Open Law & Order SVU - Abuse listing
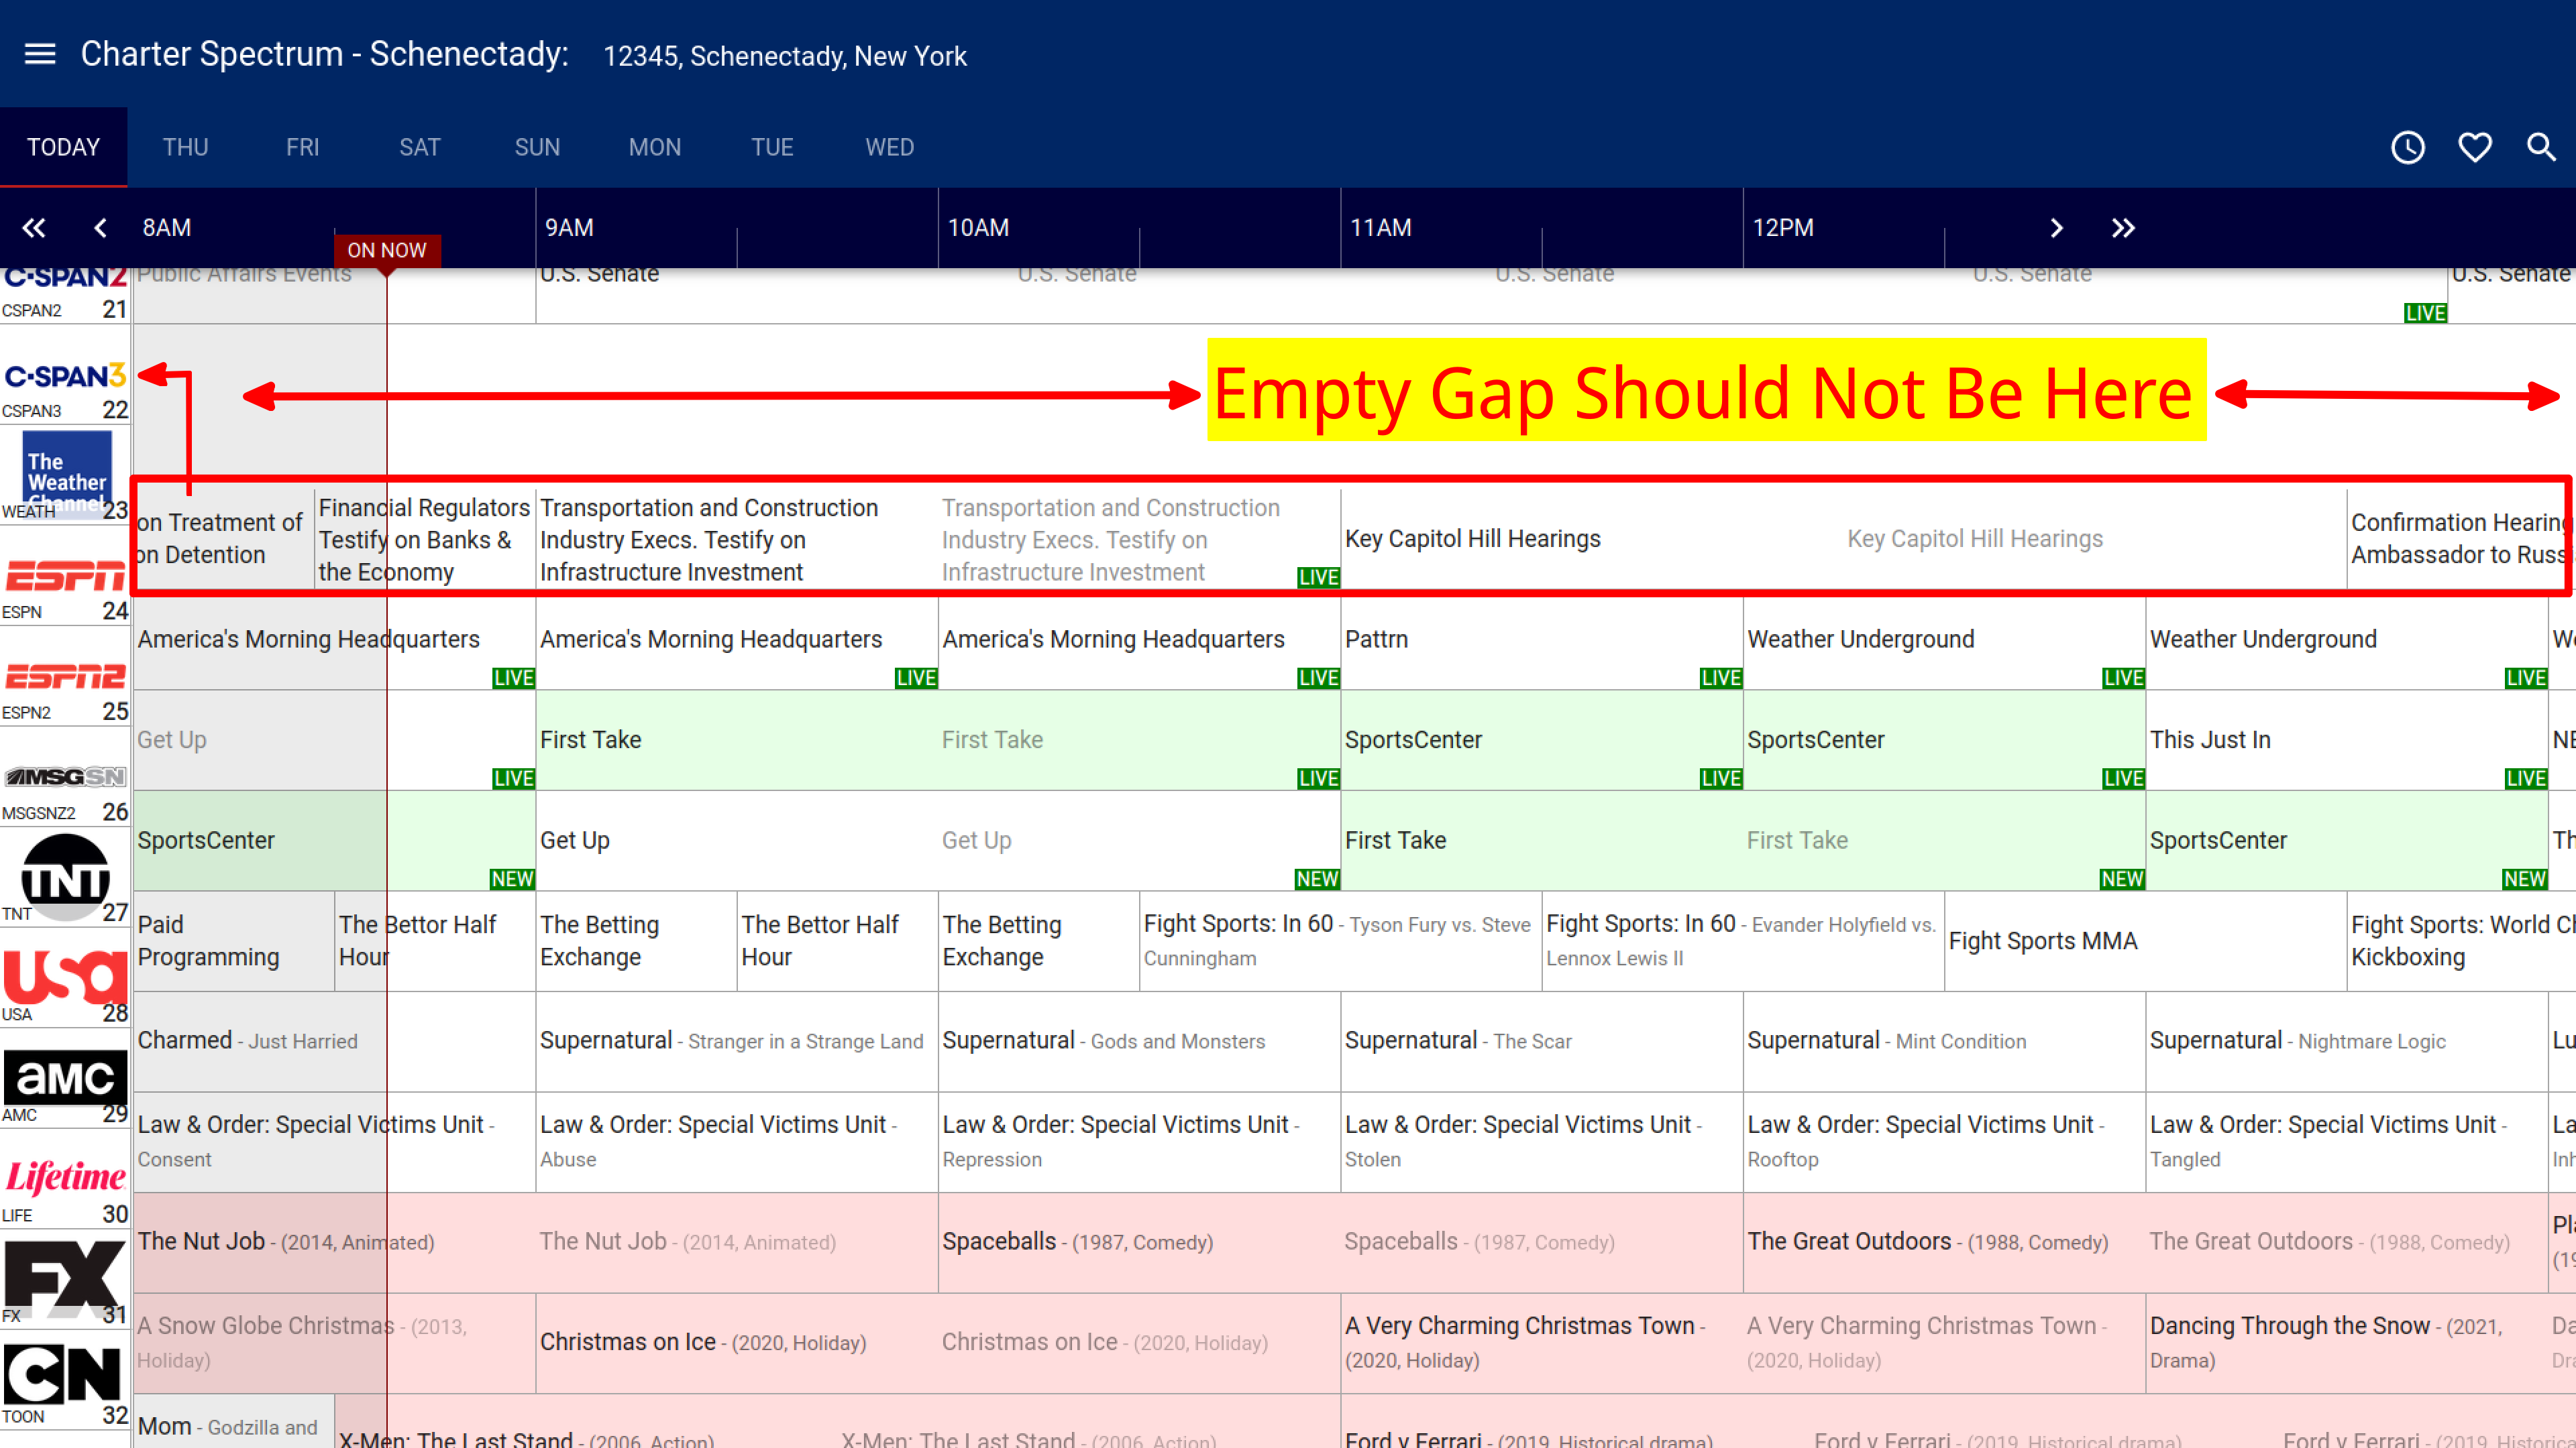The height and width of the screenshot is (1448, 2576). click(737, 1141)
